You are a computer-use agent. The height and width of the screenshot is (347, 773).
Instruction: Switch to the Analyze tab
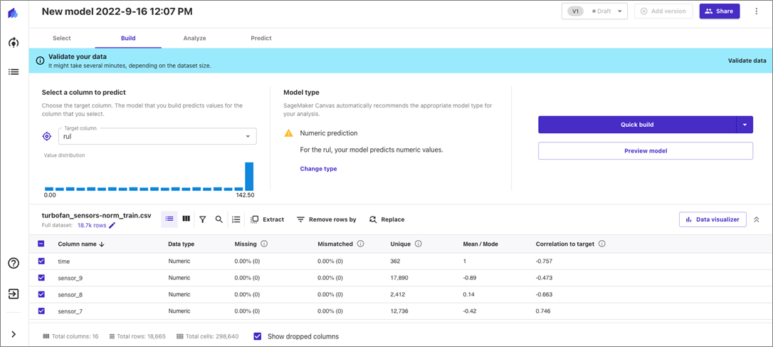[194, 38]
